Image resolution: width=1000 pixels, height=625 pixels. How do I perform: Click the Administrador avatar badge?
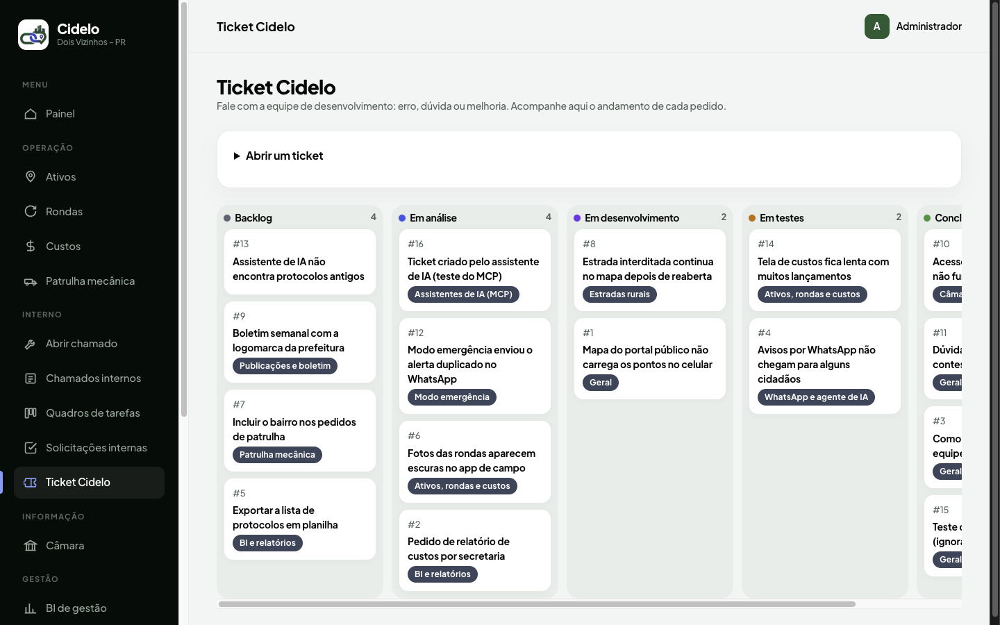877,26
